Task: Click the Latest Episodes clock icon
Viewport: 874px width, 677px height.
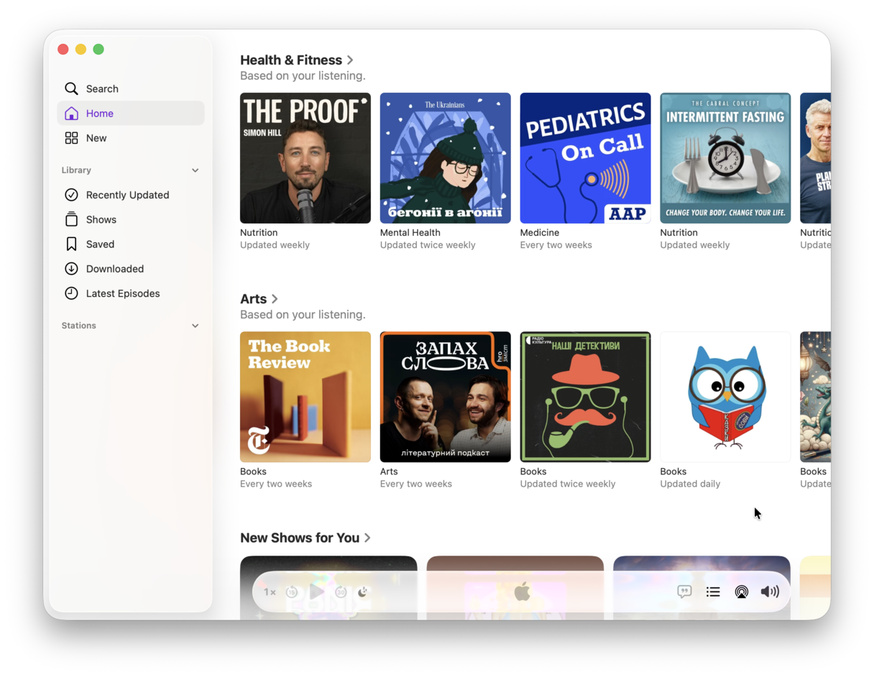Action: (x=71, y=293)
